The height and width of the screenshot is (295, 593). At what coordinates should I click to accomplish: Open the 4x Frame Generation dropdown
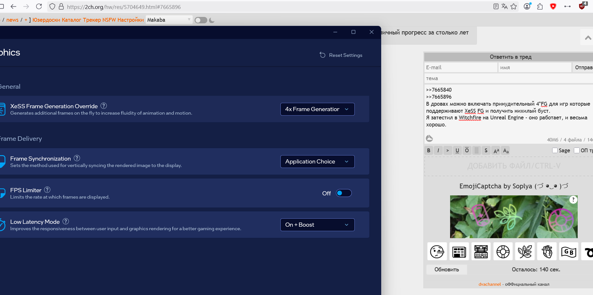317,109
